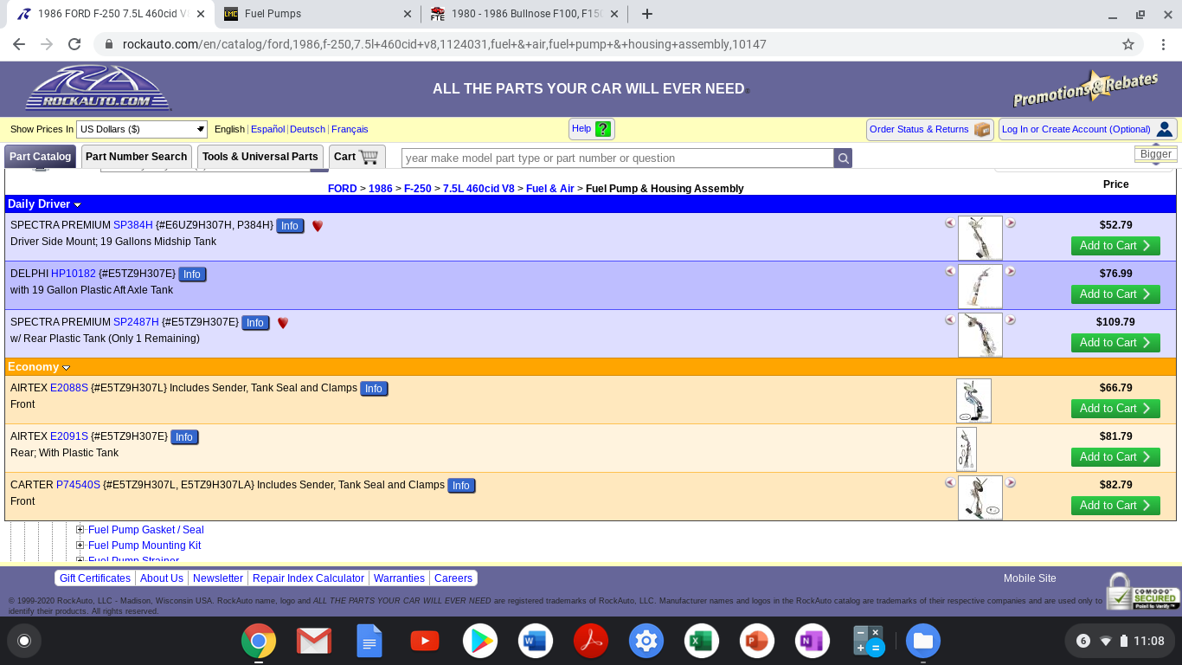1182x665 pixels.
Task: Click red heart beside SP2487H listing
Action: coord(283,323)
